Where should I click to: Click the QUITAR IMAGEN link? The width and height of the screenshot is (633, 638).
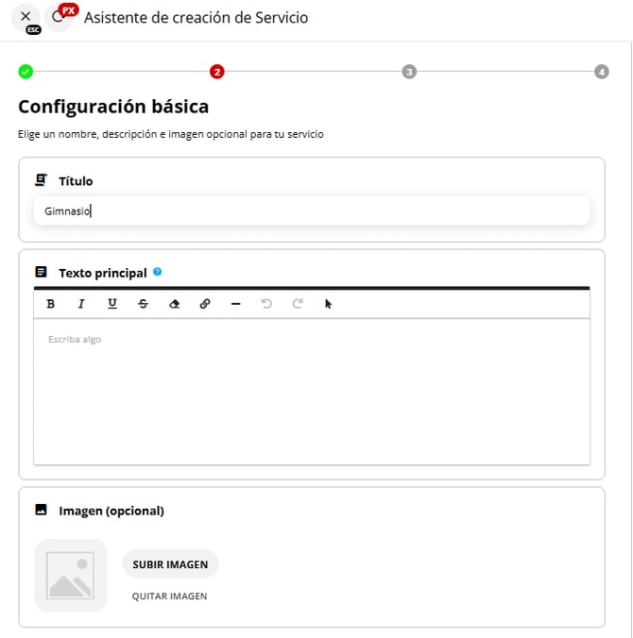pyautogui.click(x=170, y=596)
